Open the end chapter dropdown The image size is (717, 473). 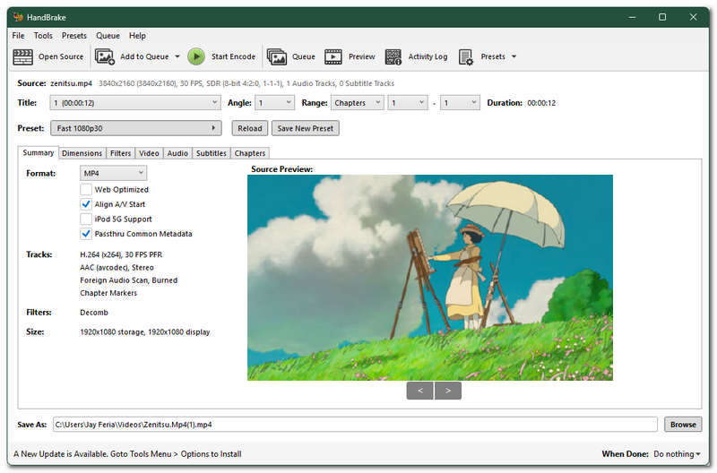(x=460, y=103)
